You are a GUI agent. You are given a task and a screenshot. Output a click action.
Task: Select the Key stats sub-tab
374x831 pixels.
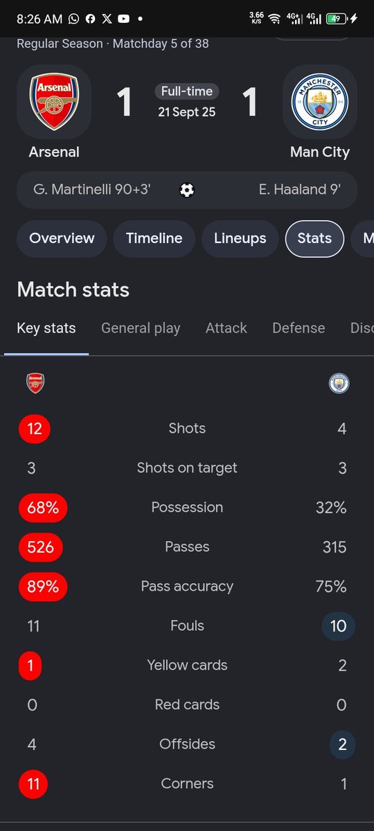[46, 328]
